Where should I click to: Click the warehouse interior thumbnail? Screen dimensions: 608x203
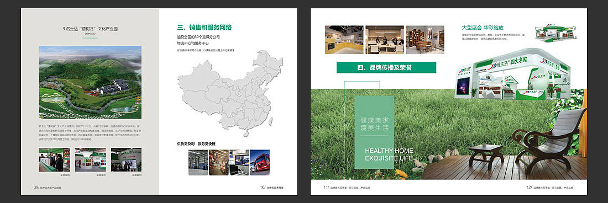coord(198,162)
